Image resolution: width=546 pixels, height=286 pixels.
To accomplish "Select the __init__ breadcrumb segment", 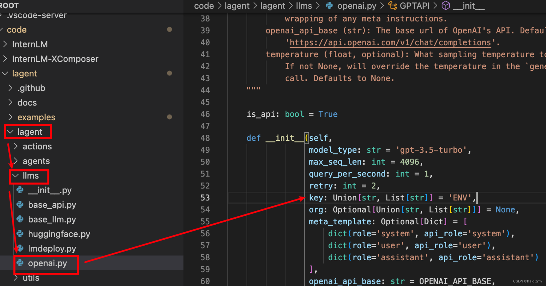I will point(469,6).
